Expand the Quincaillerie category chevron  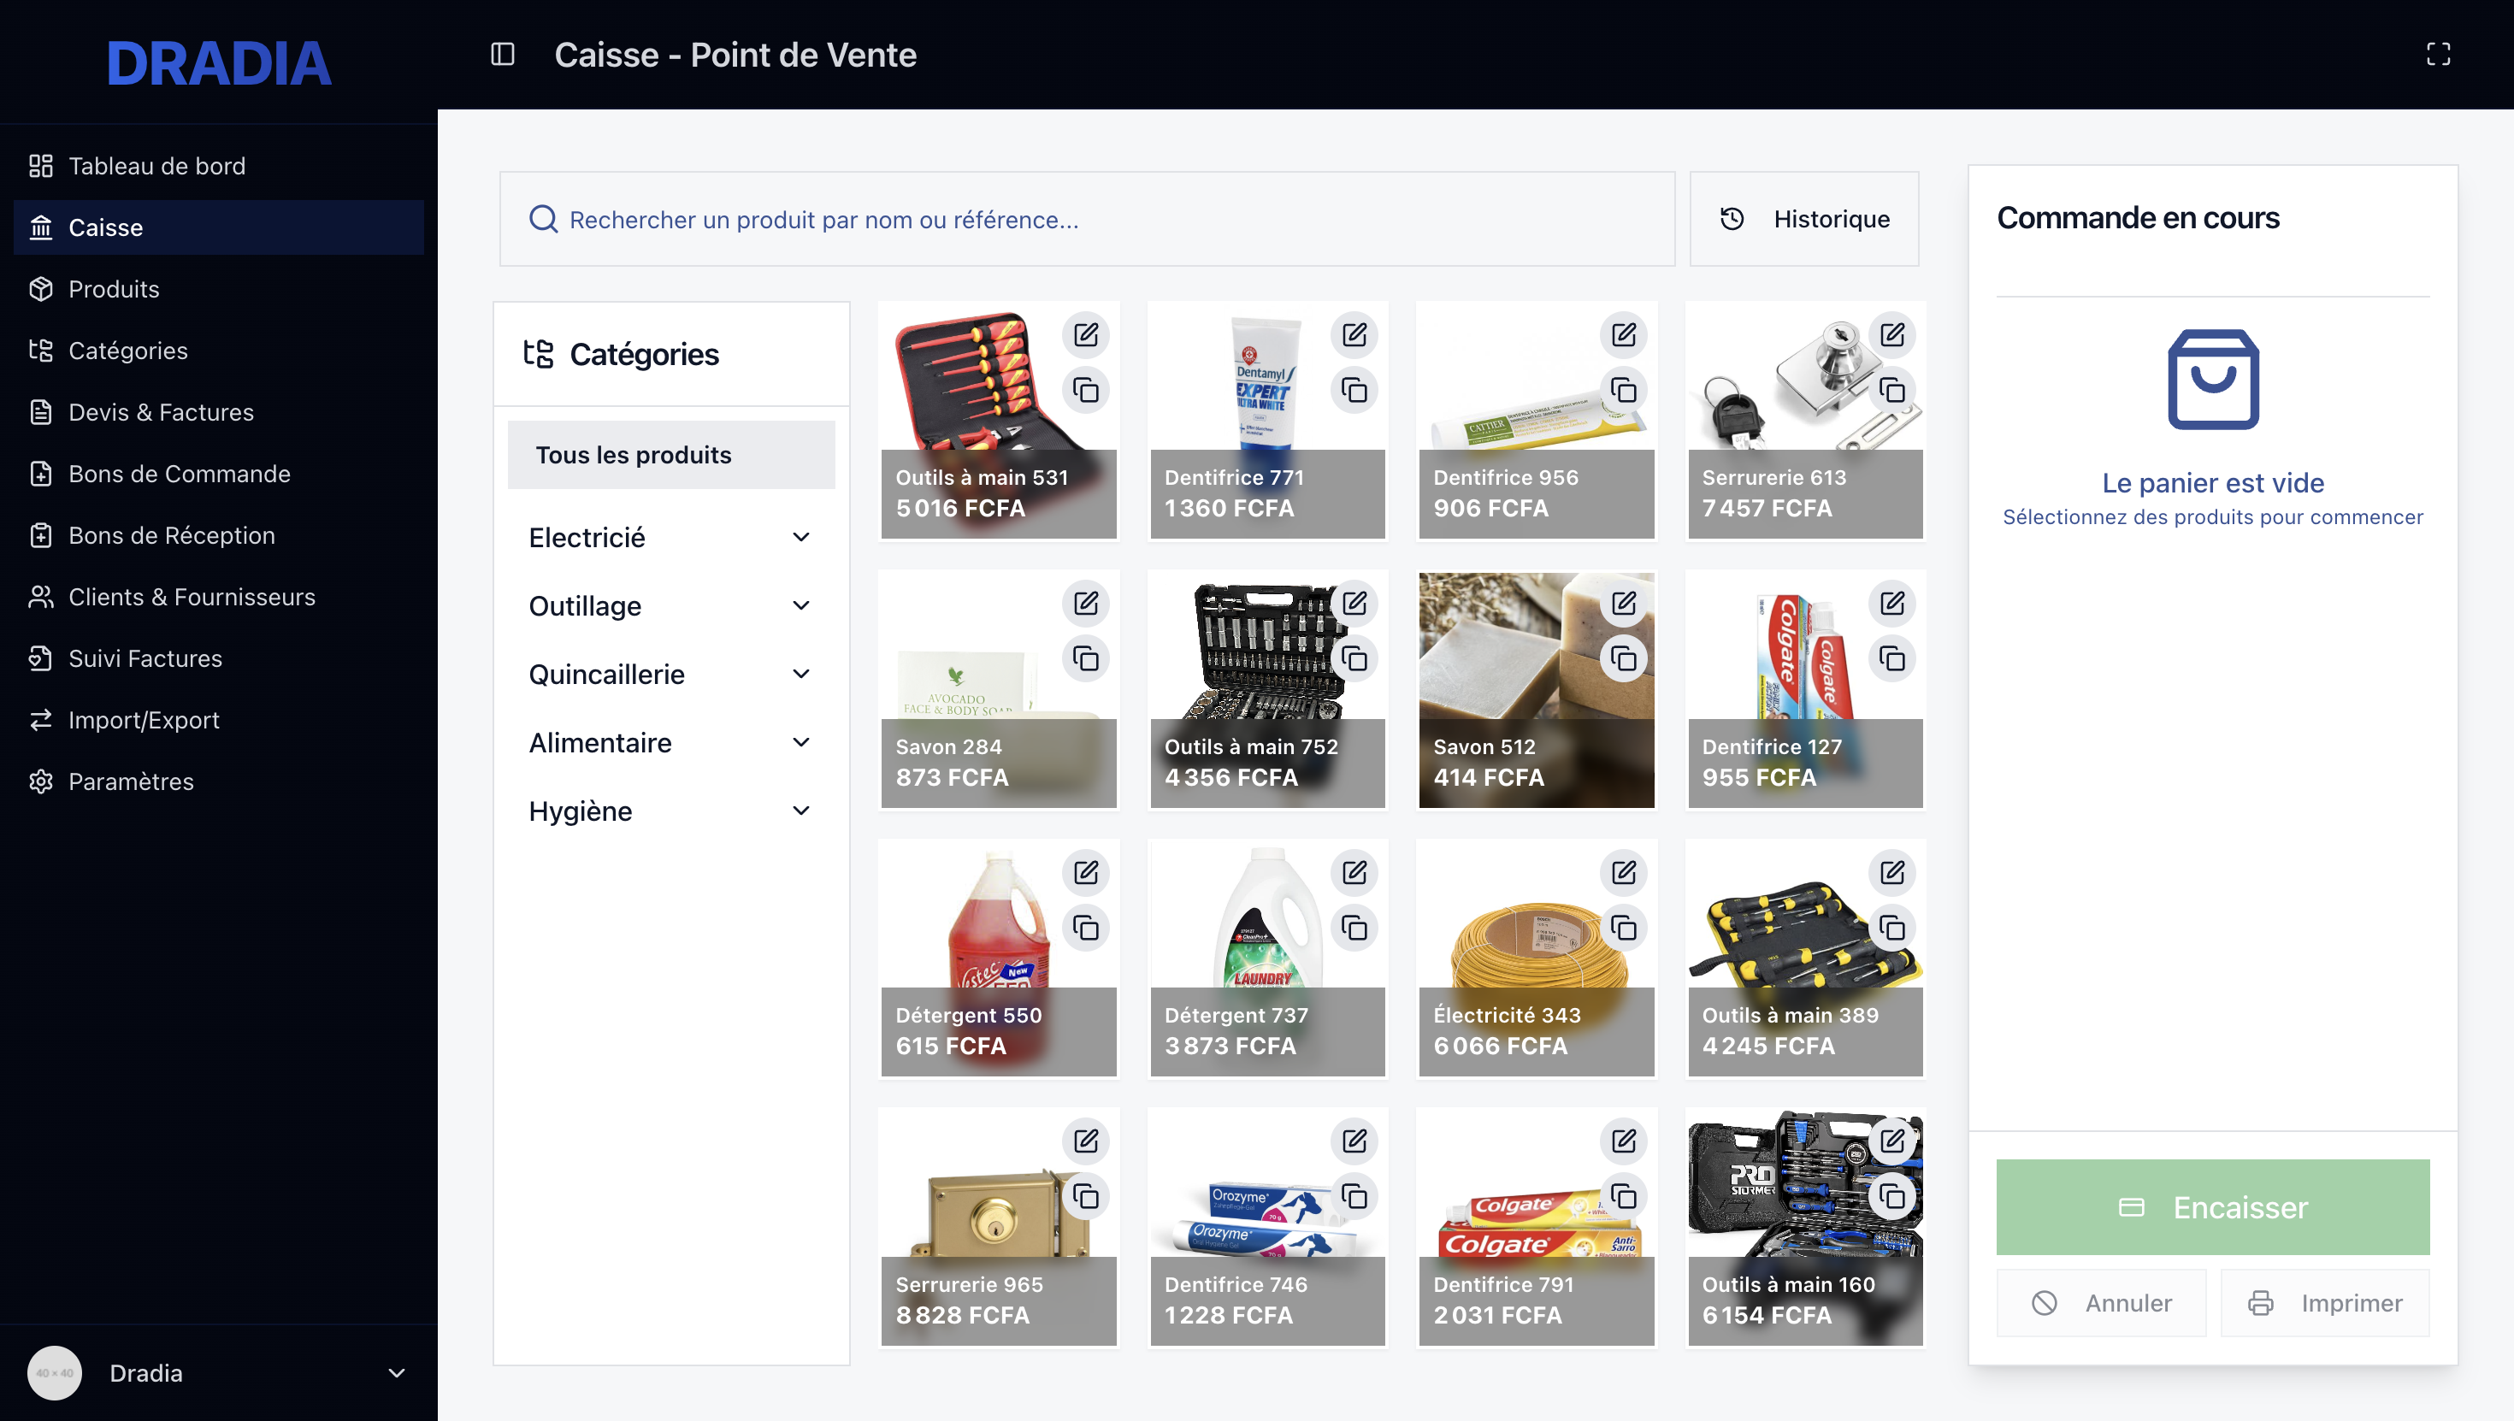(x=800, y=675)
